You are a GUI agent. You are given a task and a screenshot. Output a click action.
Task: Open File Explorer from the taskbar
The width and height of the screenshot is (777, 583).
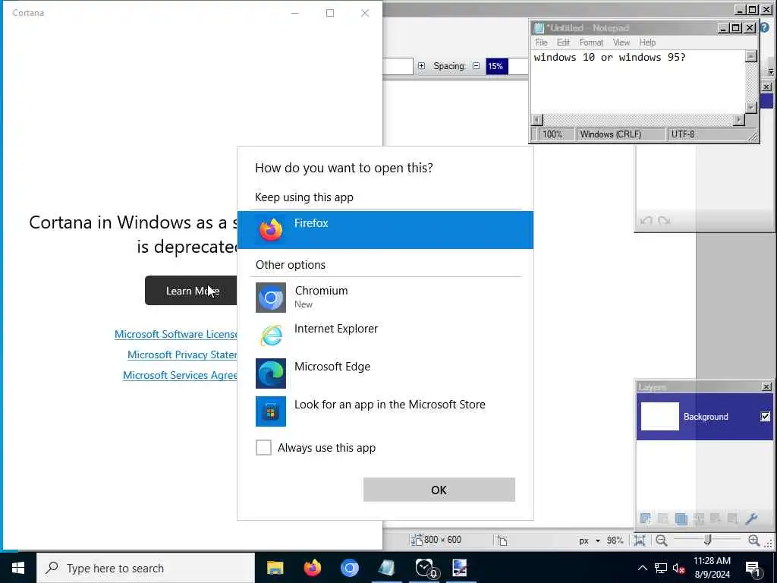275,568
